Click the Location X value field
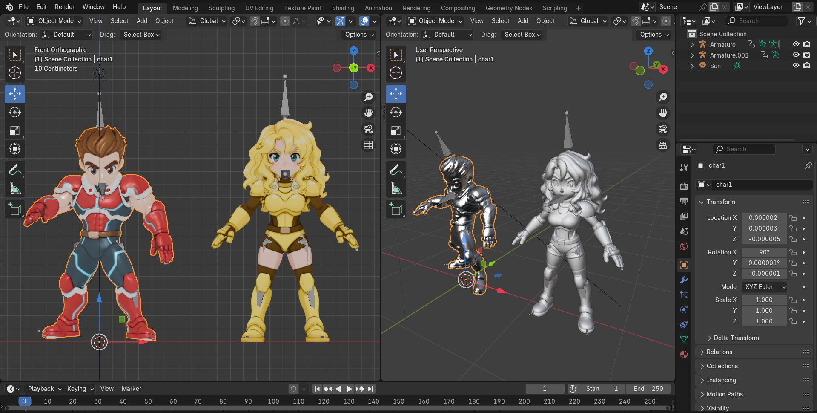817x413 pixels. point(763,218)
